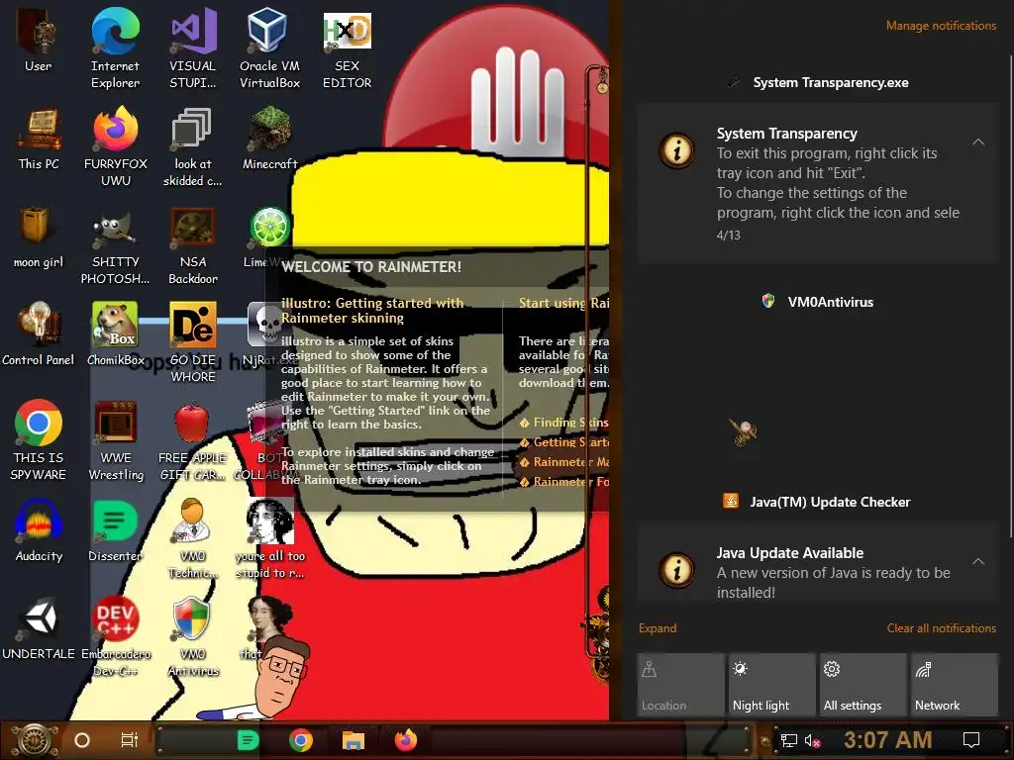This screenshot has height=760, width=1014.
Task: Click the 3:07 AM taskbar clock
Action: 887,740
